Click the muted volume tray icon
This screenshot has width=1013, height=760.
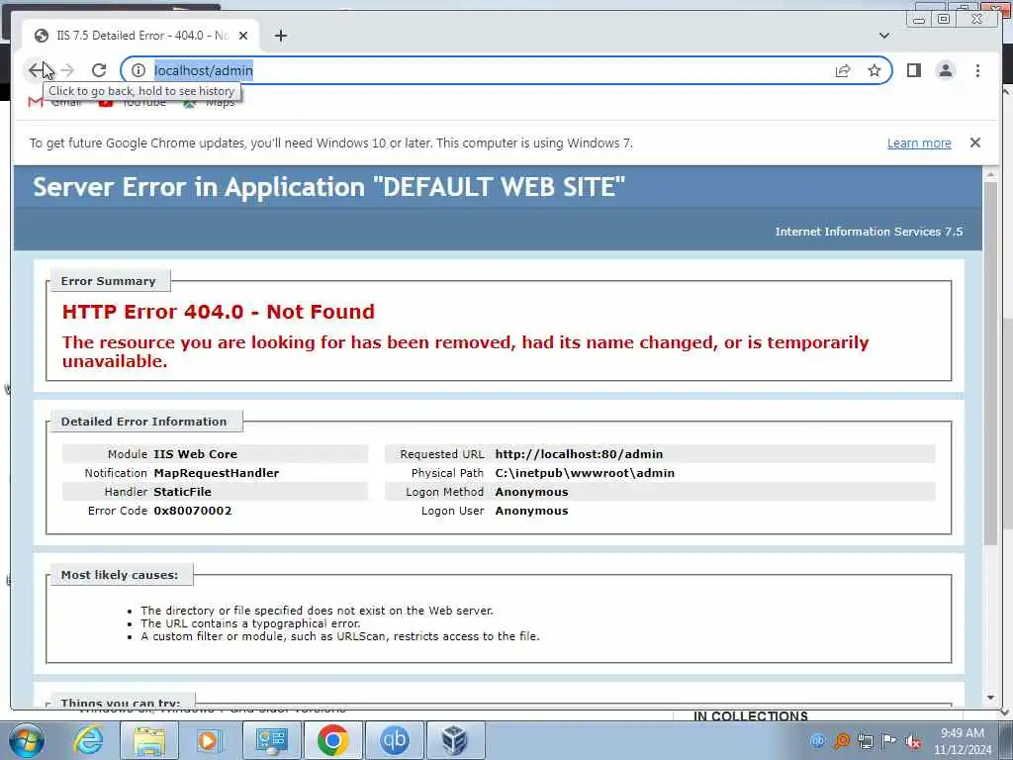[x=913, y=741]
